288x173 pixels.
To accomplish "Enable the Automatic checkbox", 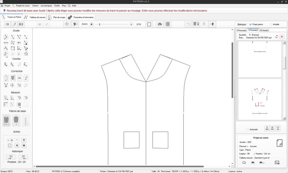I will pyautogui.click(x=248, y=129).
